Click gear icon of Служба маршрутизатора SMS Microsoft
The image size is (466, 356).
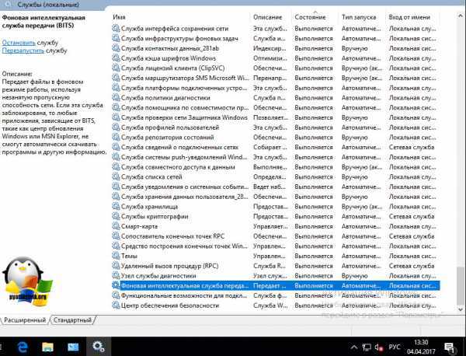tap(116, 78)
